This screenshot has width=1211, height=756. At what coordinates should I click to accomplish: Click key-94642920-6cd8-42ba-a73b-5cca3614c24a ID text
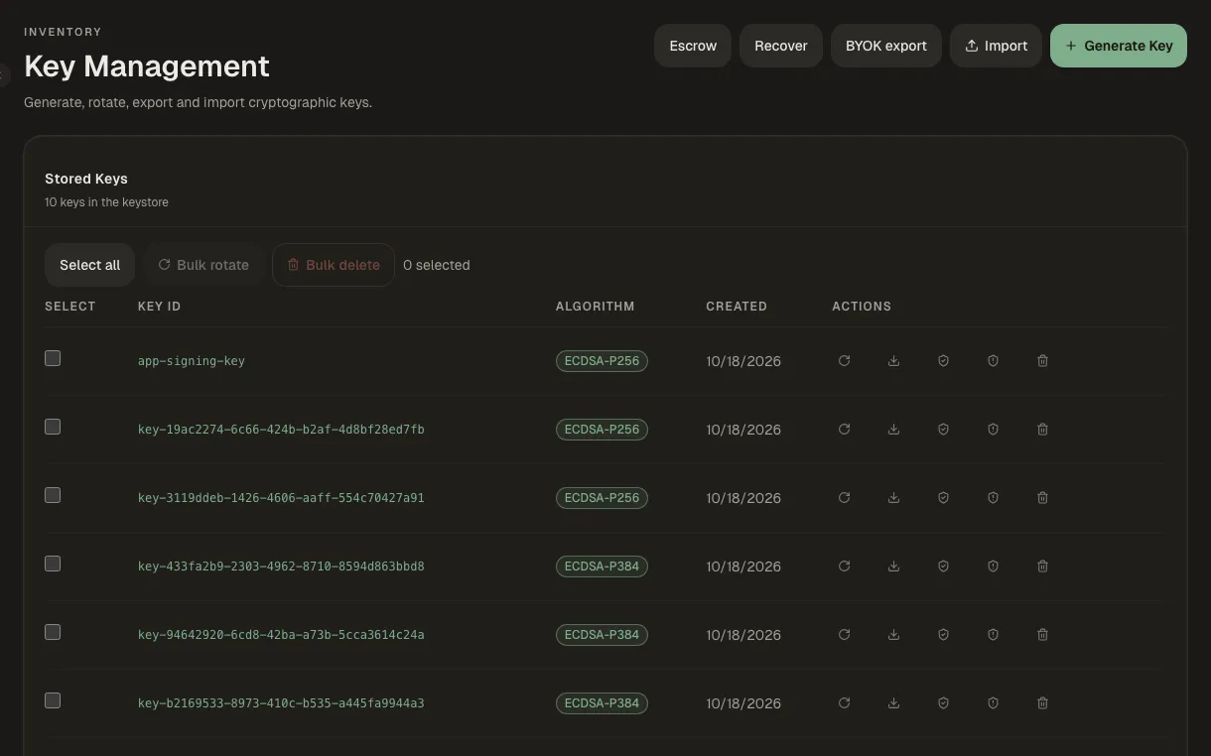tap(281, 635)
